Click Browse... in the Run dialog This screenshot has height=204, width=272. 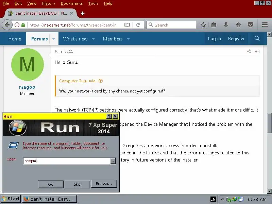click(104, 184)
